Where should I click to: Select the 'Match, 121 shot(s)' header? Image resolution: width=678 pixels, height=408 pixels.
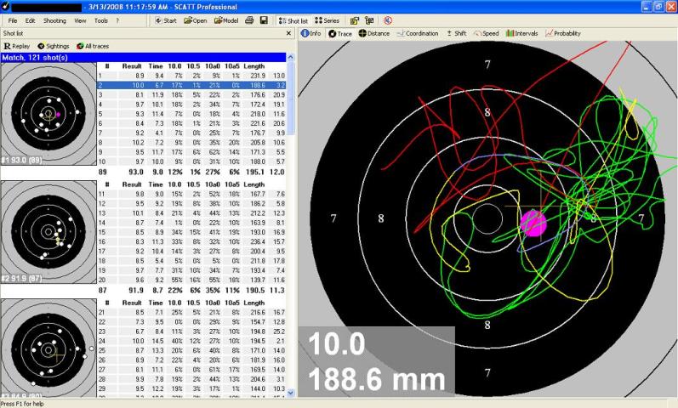(x=143, y=58)
